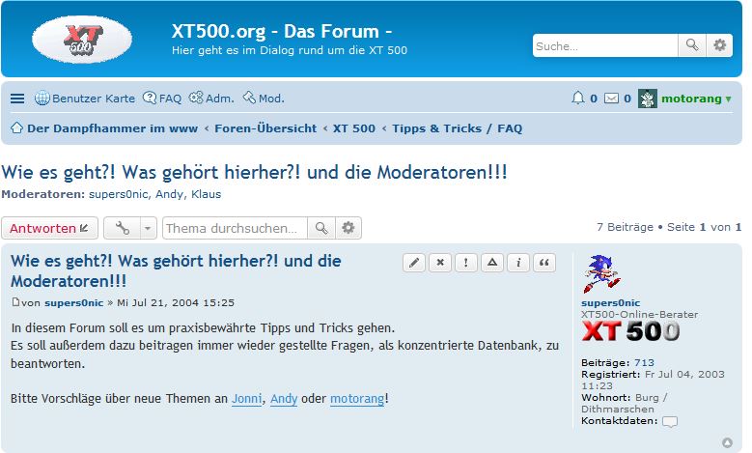This screenshot has width=752, height=453.
Task: Show supers0nic contact data speech bubble
Action: tap(670, 421)
